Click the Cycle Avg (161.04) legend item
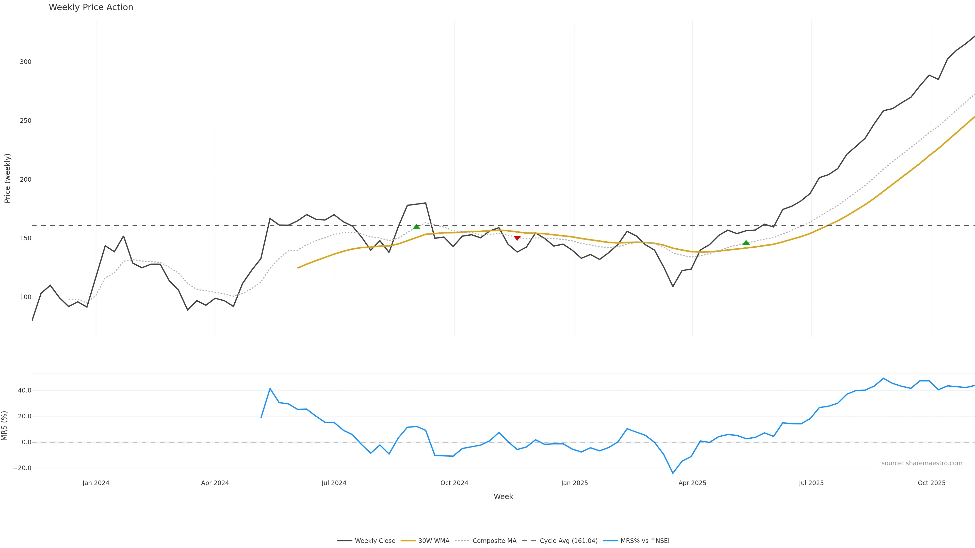The height and width of the screenshot is (548, 975). tap(560, 541)
